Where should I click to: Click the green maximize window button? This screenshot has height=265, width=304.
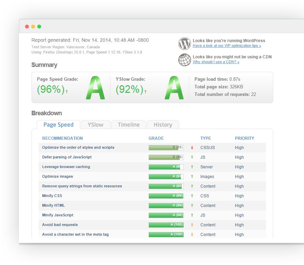click(39, 27)
